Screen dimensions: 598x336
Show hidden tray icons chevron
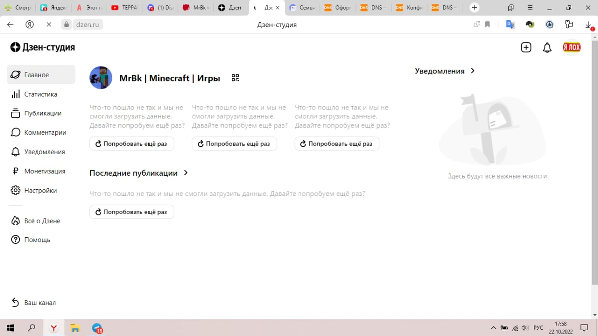pos(493,328)
